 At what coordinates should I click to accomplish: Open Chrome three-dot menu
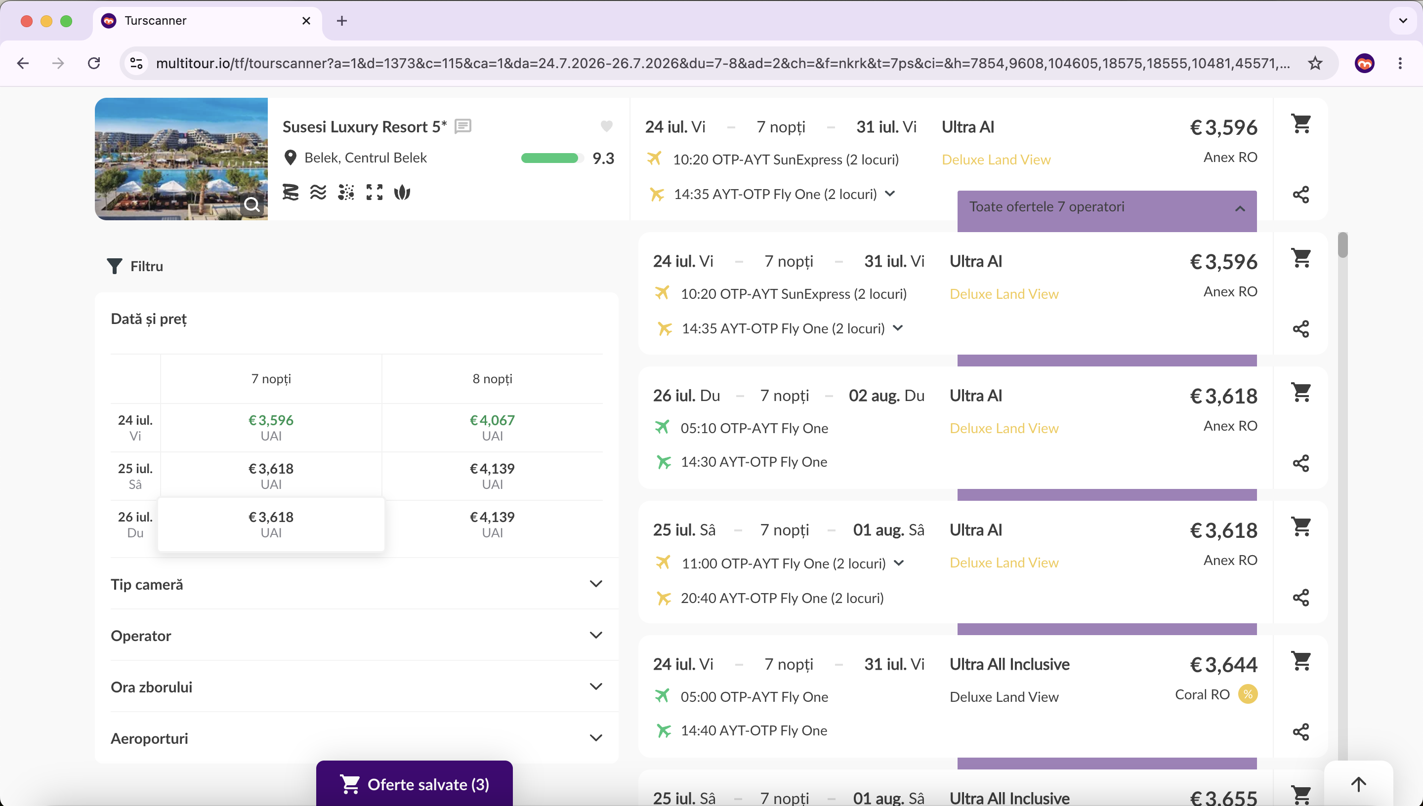point(1400,63)
